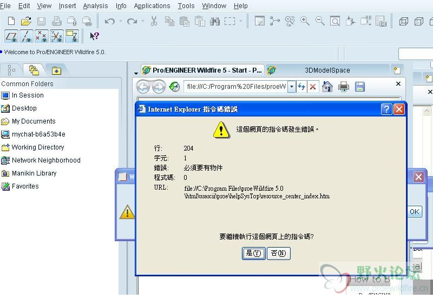Toggle datum planes display
The width and height of the screenshot is (433, 298).
pos(11,36)
